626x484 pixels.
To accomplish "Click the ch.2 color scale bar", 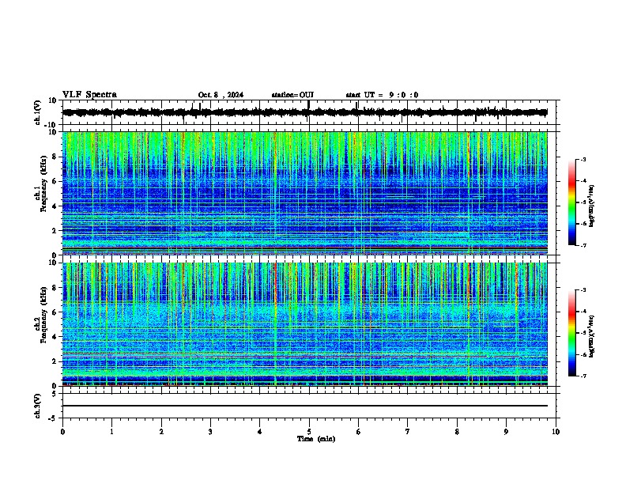I will [572, 333].
